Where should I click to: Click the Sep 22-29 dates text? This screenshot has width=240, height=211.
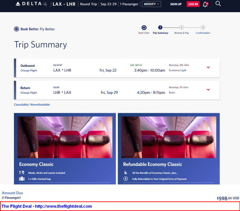click(x=109, y=4)
